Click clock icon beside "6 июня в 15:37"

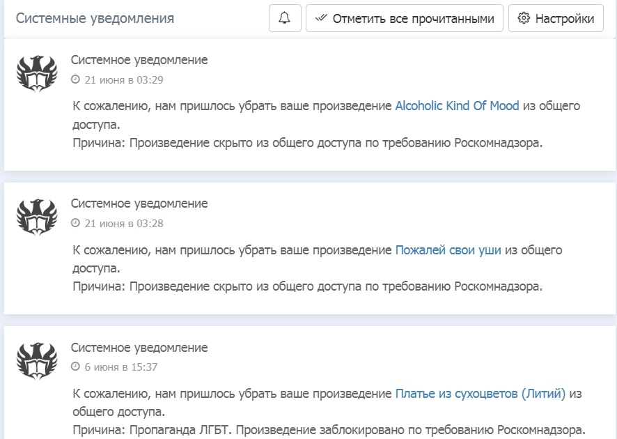coord(76,367)
